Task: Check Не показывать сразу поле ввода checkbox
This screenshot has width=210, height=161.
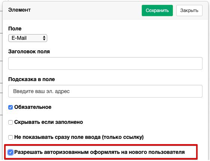Action: 10,137
